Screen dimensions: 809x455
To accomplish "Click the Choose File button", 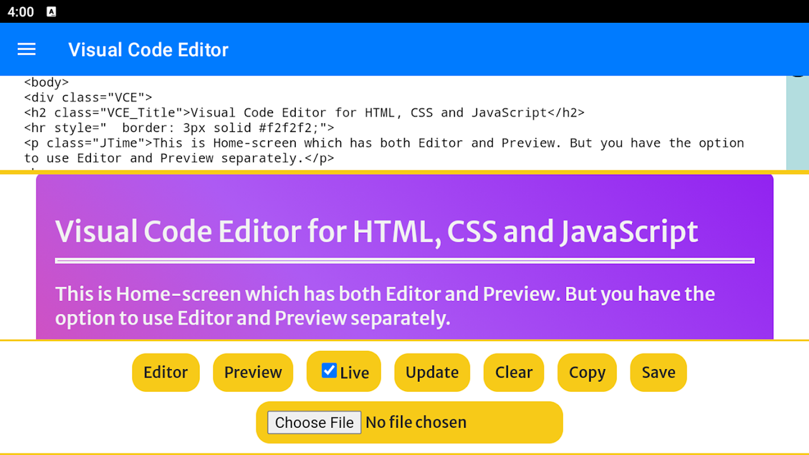I will (x=314, y=423).
